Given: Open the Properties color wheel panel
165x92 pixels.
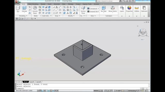Looking at the screenshot, I should click(129, 9).
